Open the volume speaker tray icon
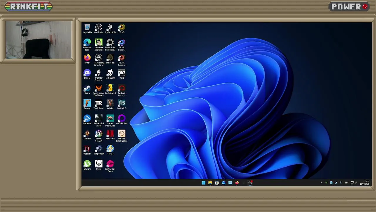Viewport: 376px width, 212px height. [x=356, y=183]
